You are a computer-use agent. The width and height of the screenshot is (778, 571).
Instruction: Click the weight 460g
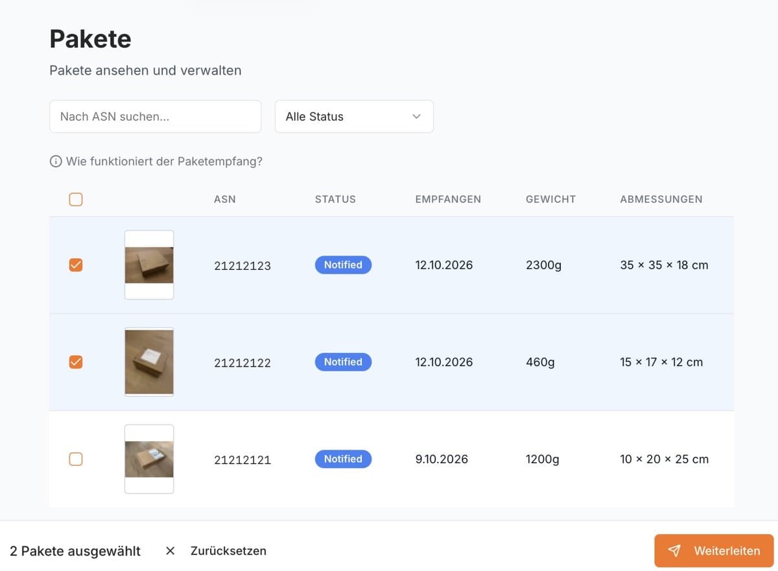(540, 362)
